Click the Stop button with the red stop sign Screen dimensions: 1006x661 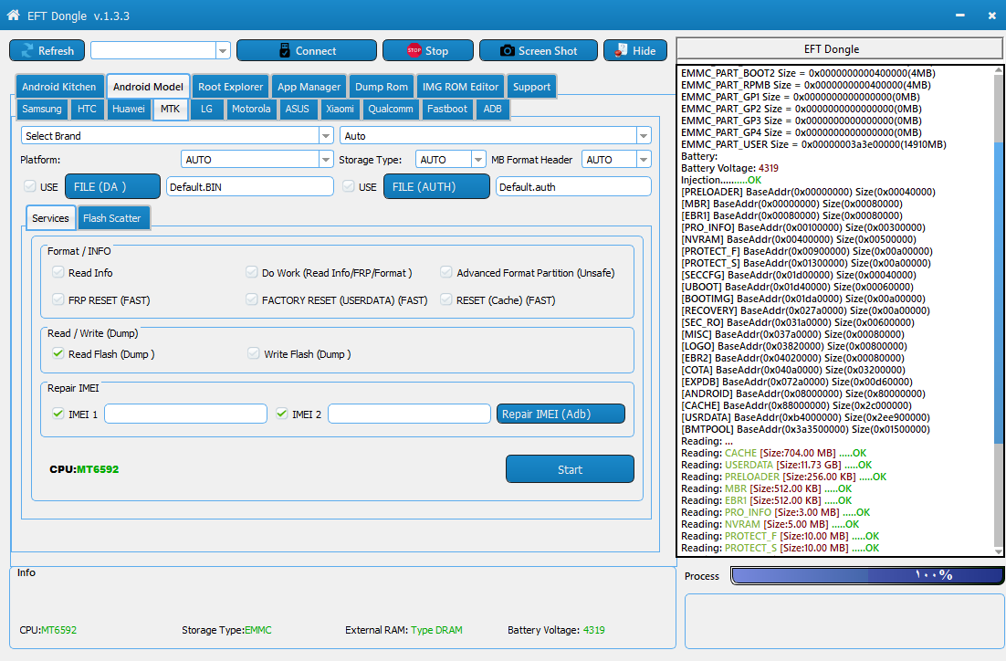click(x=428, y=51)
